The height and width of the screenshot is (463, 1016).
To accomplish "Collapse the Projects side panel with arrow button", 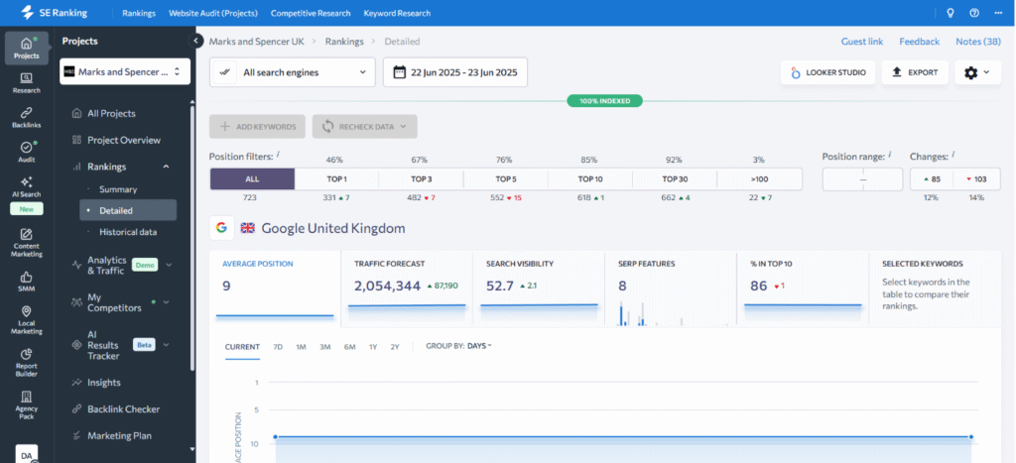I will coord(195,41).
